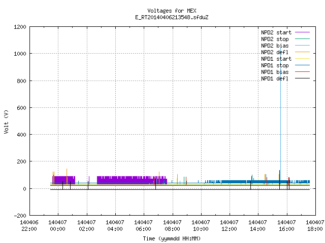Click the 600 y-axis tick label
Viewport: 325px width, 243px height.
(x=21, y=108)
